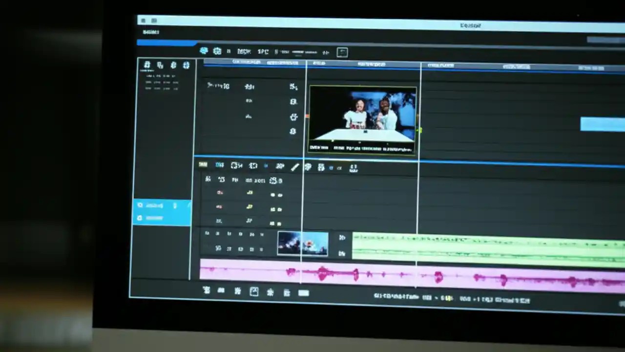This screenshot has width=625, height=352.
Task: Select the selection tool at the toolbar's left end
Action: click(x=203, y=166)
